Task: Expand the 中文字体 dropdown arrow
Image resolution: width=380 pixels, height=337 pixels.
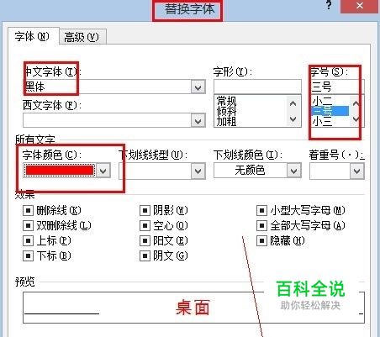Action: (198, 87)
